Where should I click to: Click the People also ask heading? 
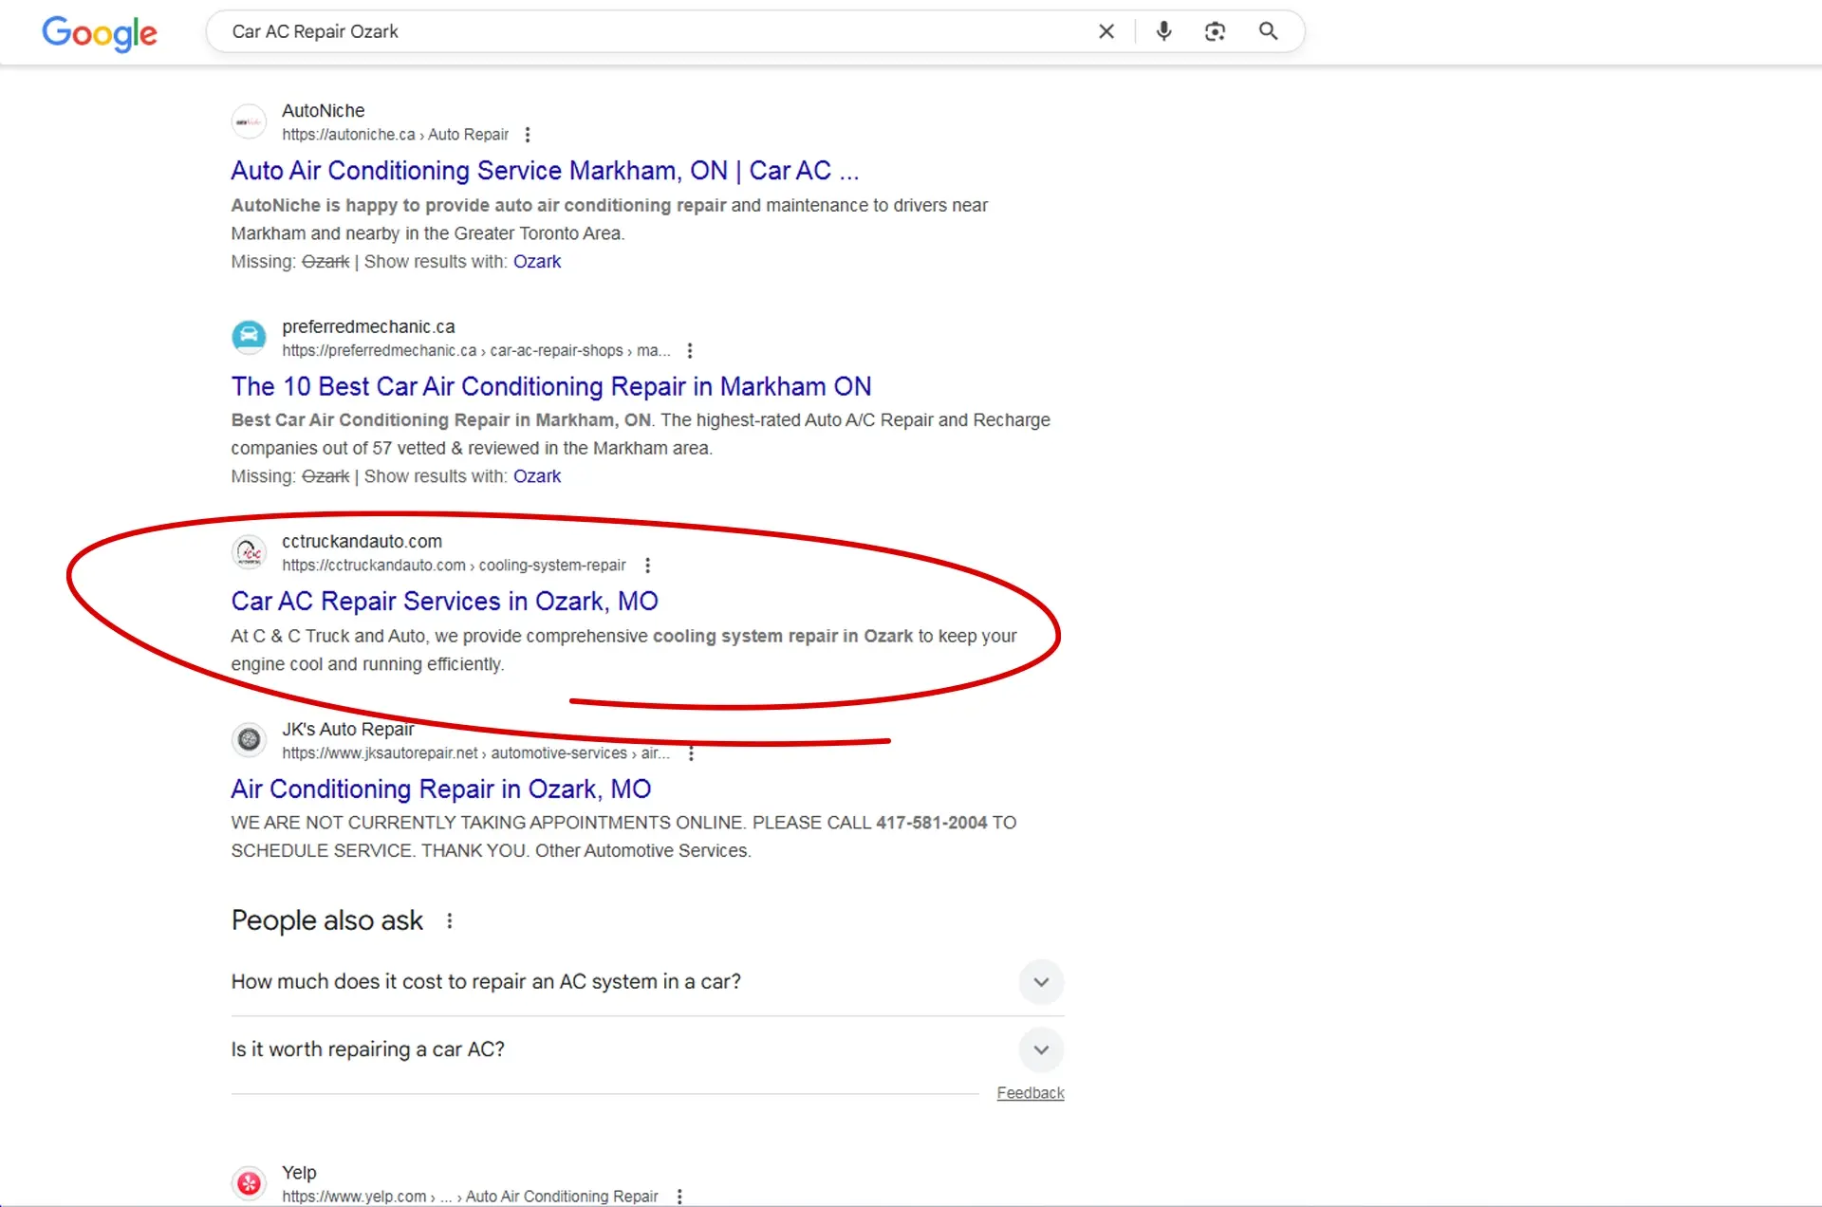[327, 920]
